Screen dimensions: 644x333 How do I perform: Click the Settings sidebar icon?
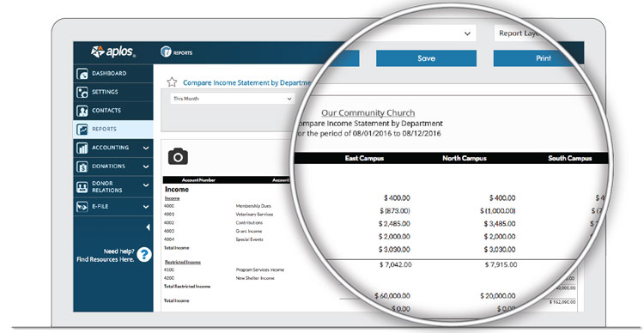tap(82, 92)
